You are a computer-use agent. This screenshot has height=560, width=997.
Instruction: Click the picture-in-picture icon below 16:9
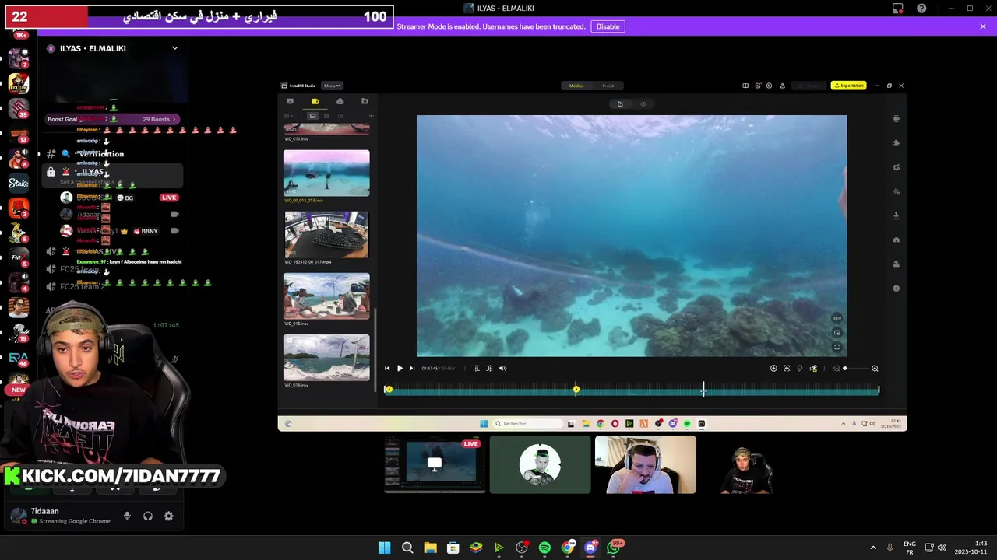click(x=837, y=333)
